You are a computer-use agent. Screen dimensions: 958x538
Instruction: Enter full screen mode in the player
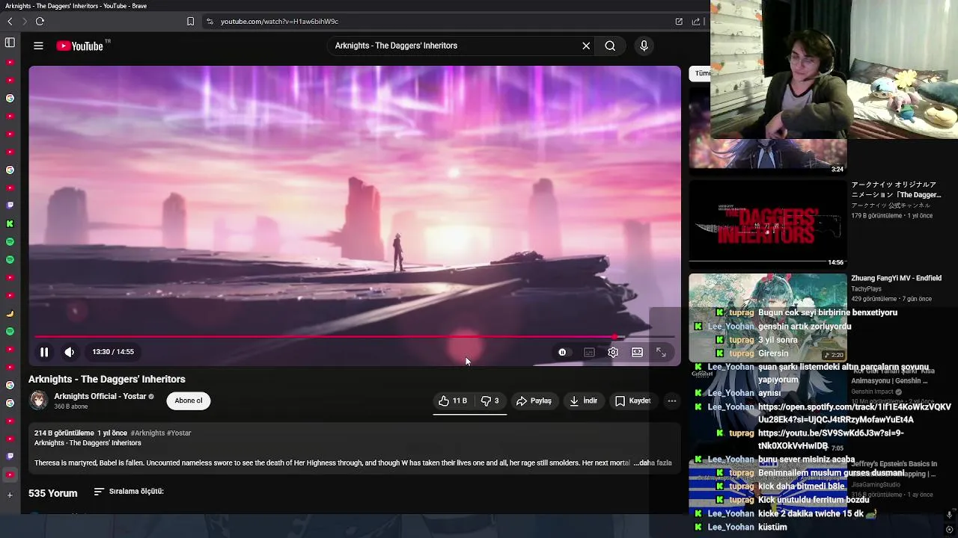tap(661, 352)
